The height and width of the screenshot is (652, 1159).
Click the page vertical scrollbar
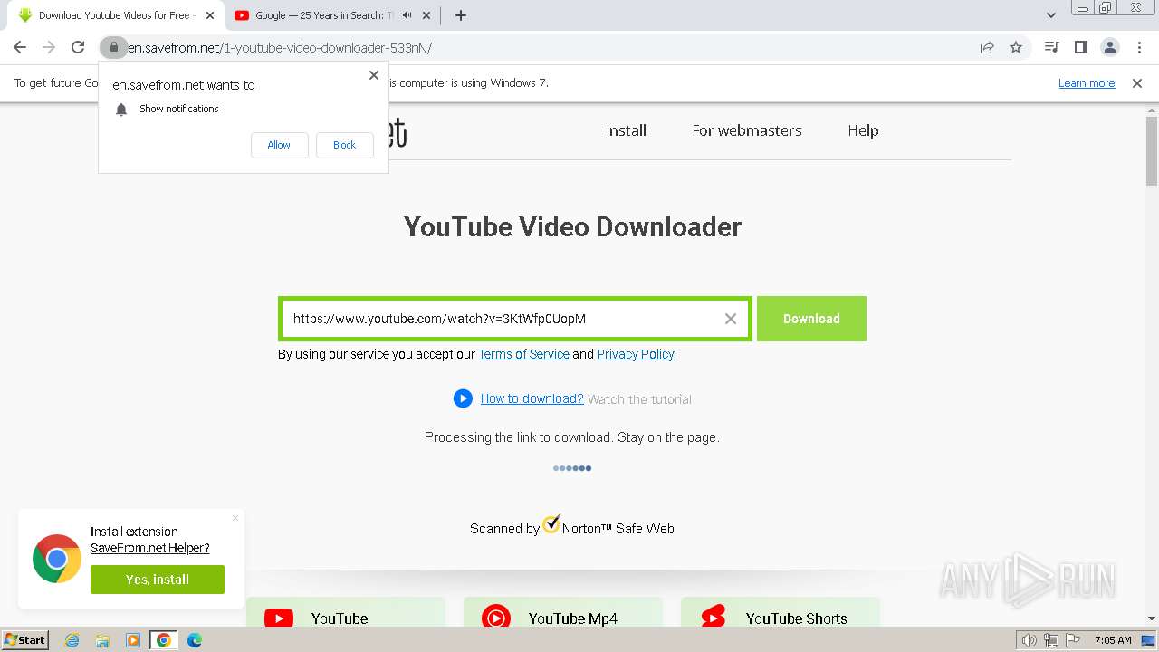(1152, 149)
